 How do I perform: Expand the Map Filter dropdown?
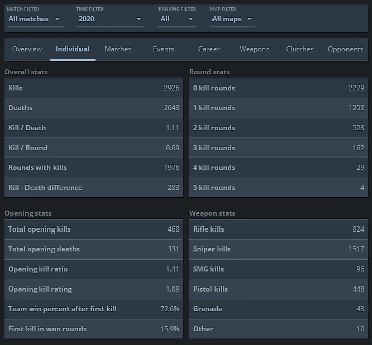[x=232, y=19]
